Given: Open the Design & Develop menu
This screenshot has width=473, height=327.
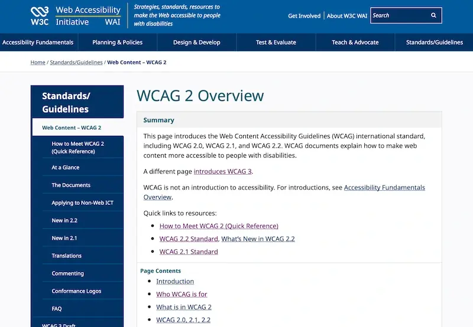Looking at the screenshot, I should 197,42.
